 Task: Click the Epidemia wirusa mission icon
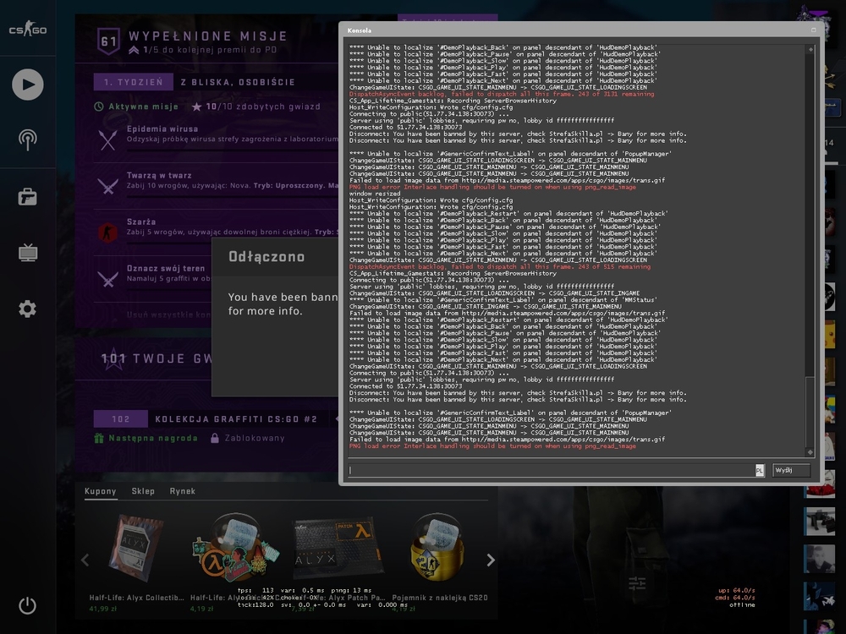click(108, 140)
